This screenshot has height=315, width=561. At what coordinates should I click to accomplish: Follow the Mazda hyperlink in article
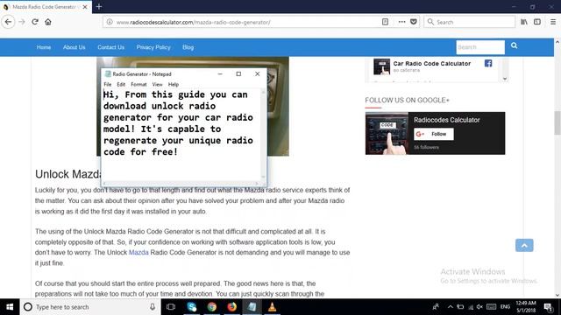138,252
